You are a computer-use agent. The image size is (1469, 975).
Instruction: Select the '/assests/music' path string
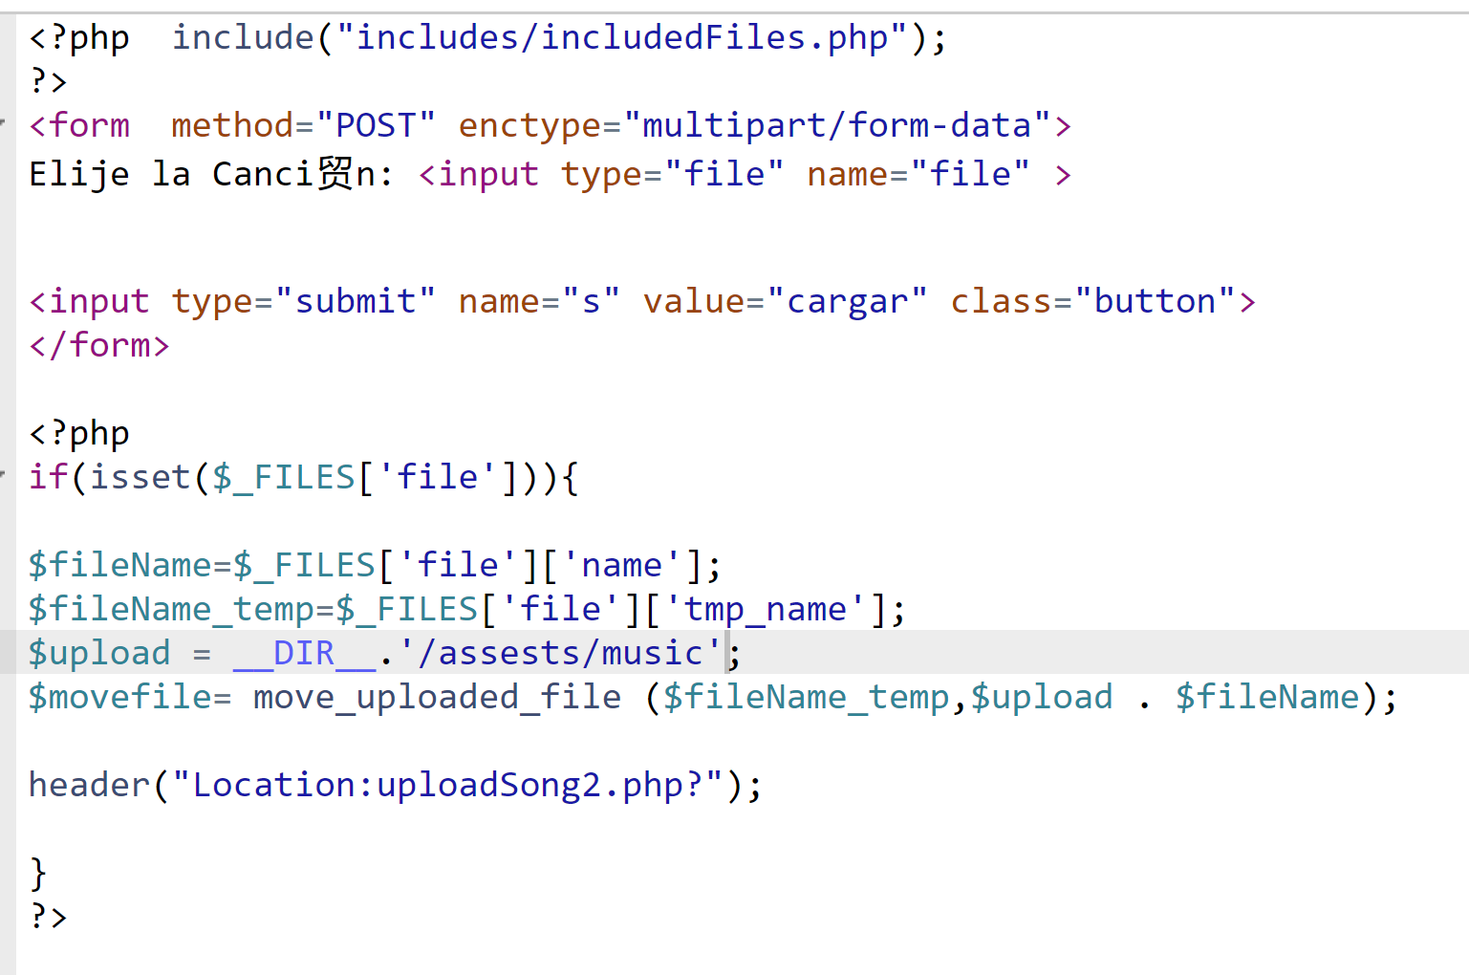pos(560,653)
